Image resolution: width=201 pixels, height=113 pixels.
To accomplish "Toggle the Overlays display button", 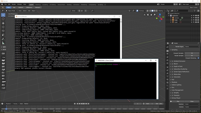I will click(137, 11).
